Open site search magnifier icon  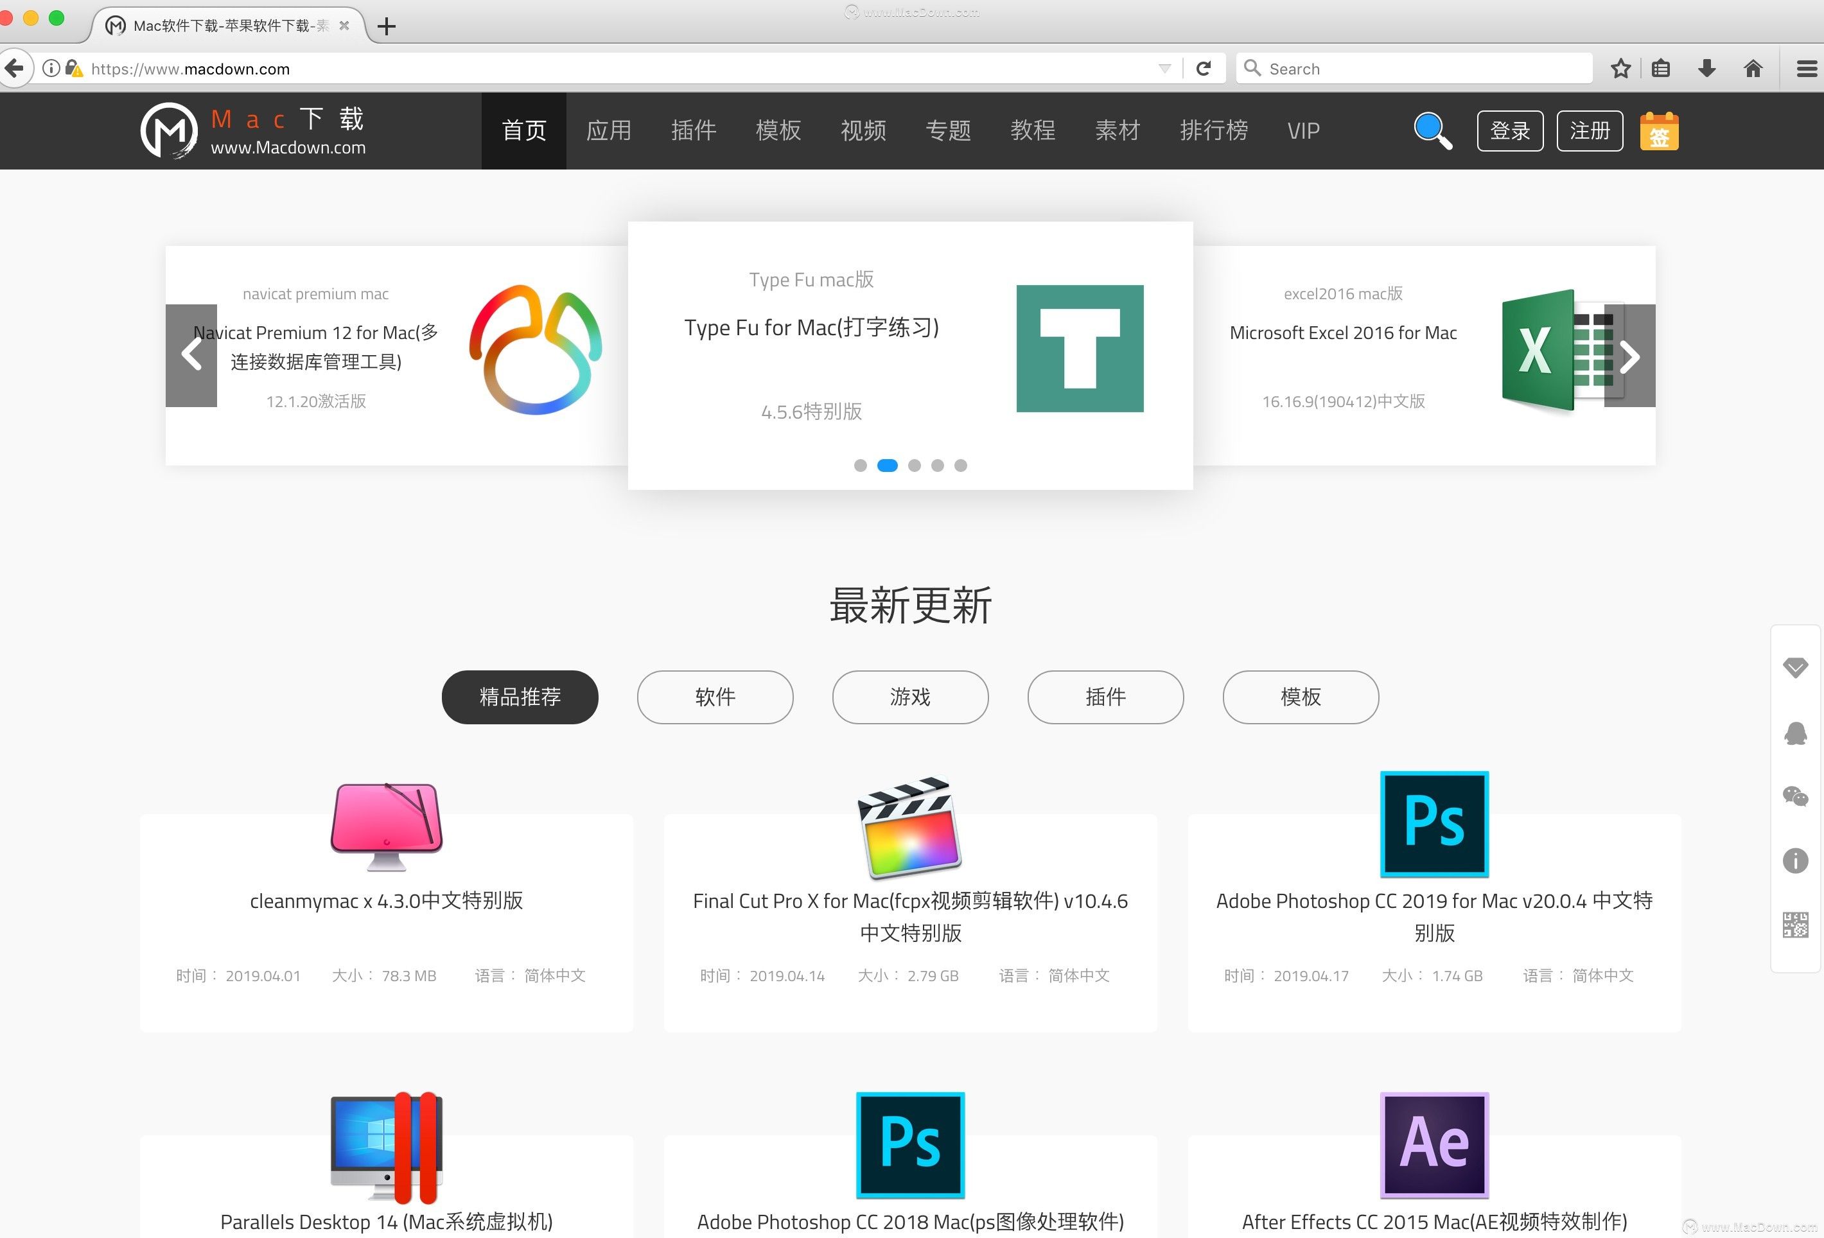click(1432, 130)
